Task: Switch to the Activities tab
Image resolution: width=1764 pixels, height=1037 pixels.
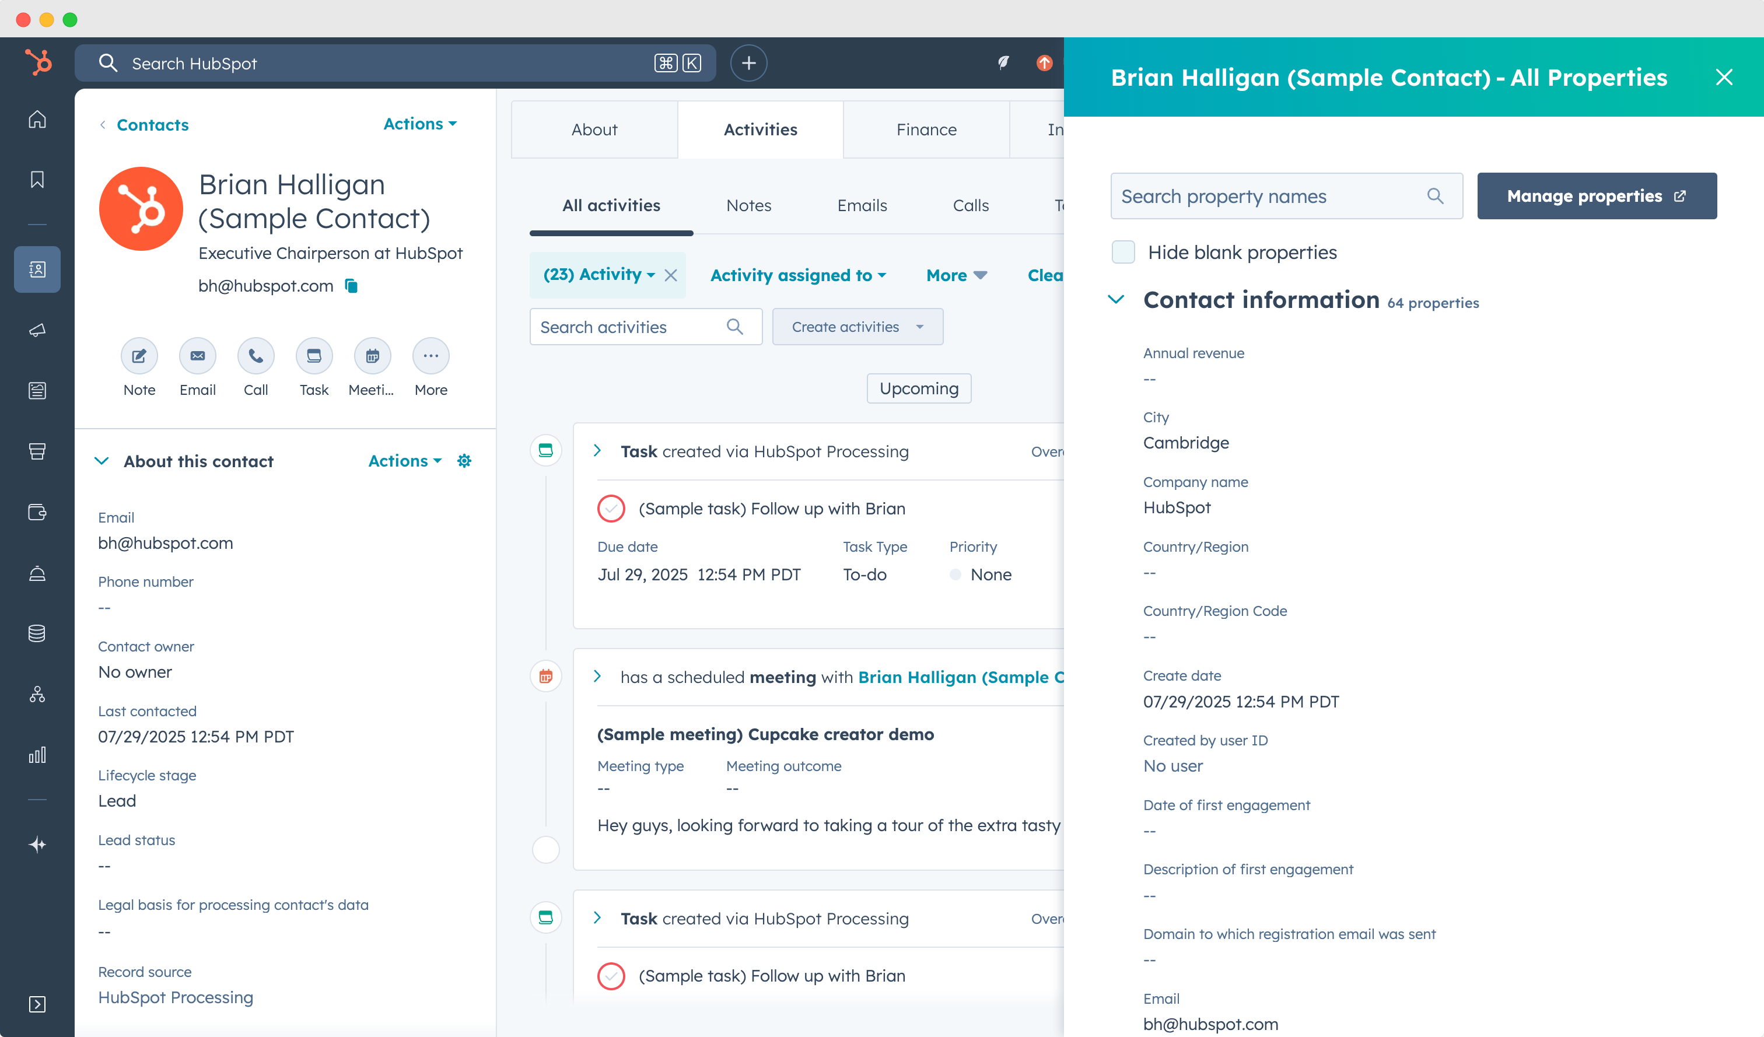Action: point(760,129)
